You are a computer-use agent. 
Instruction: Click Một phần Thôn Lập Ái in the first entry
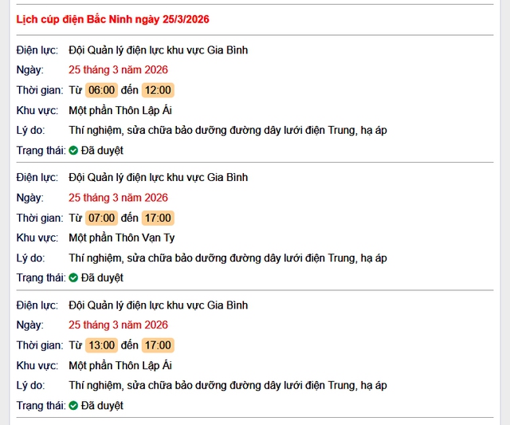(120, 110)
